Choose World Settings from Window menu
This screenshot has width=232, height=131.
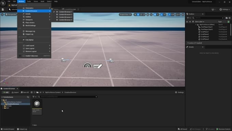(34, 26)
